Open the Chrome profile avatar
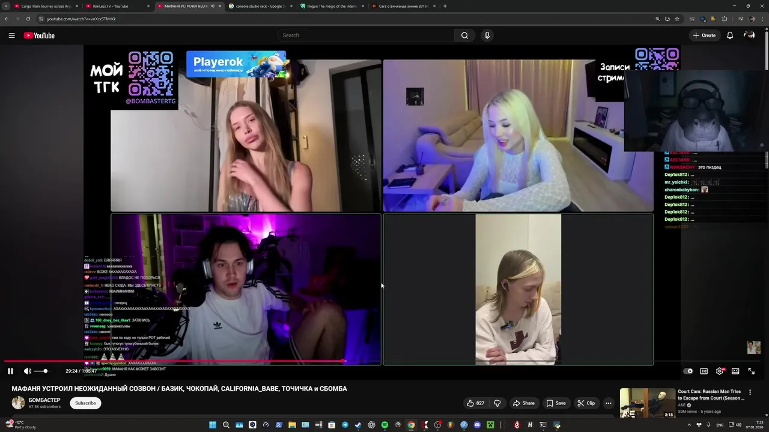 click(x=752, y=19)
